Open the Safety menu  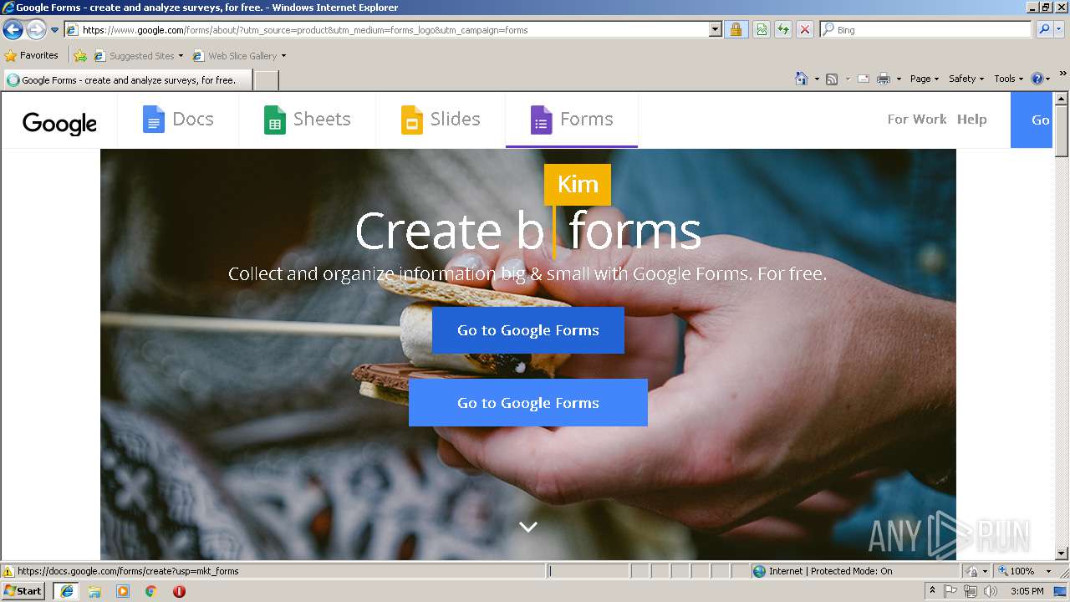pos(966,79)
